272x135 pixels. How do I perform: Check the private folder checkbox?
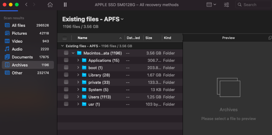(66, 82)
